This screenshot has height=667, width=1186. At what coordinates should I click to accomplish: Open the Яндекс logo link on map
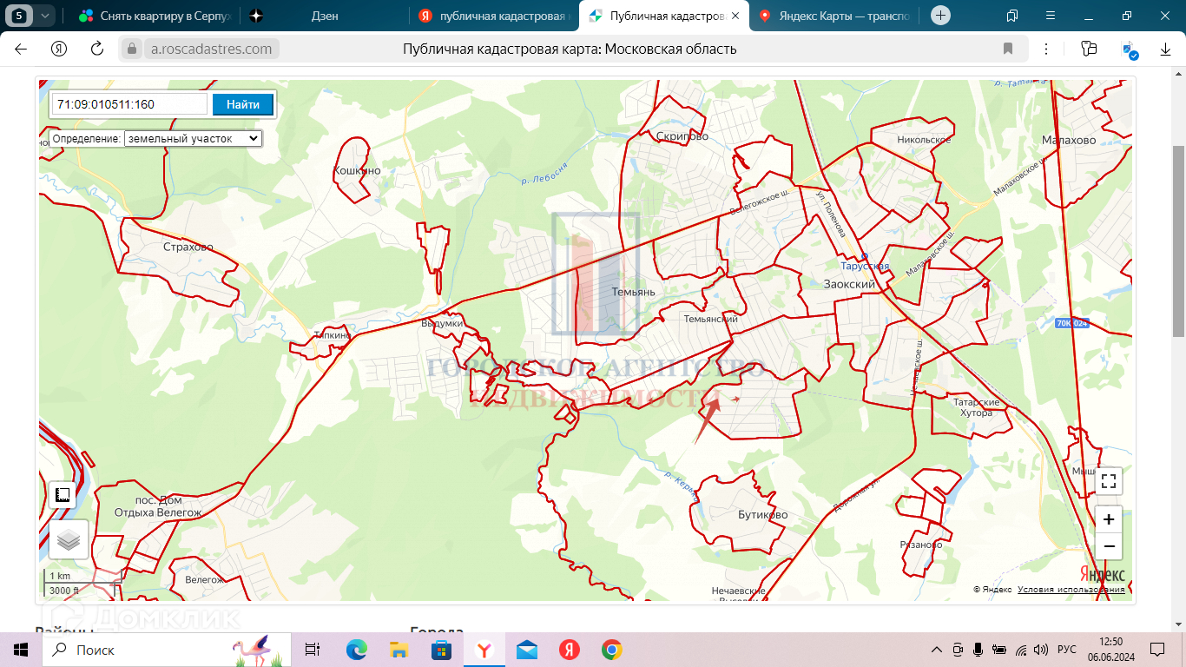pos(1103,574)
